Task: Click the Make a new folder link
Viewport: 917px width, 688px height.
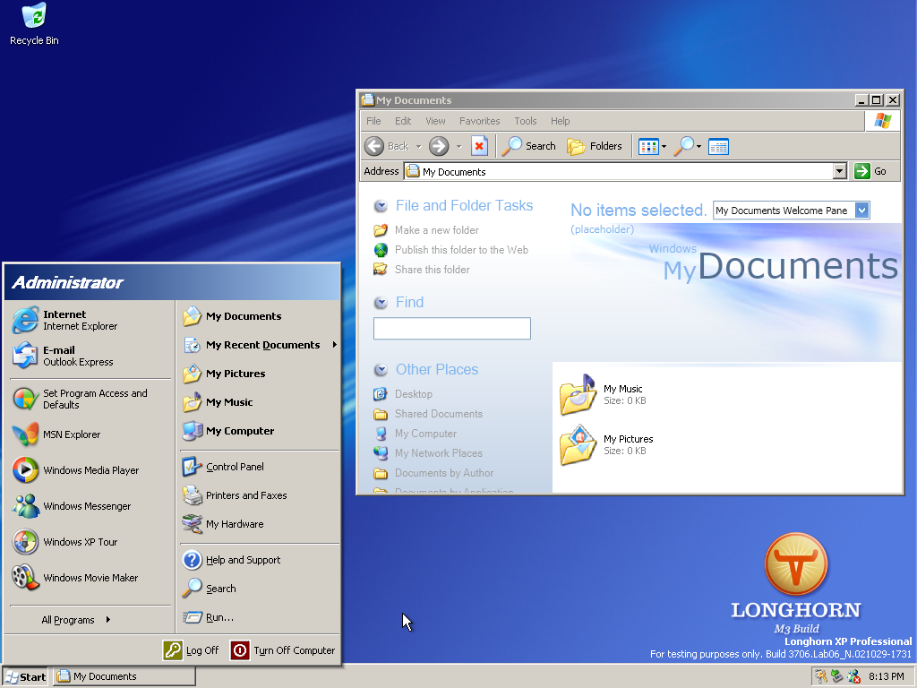Action: click(x=436, y=230)
